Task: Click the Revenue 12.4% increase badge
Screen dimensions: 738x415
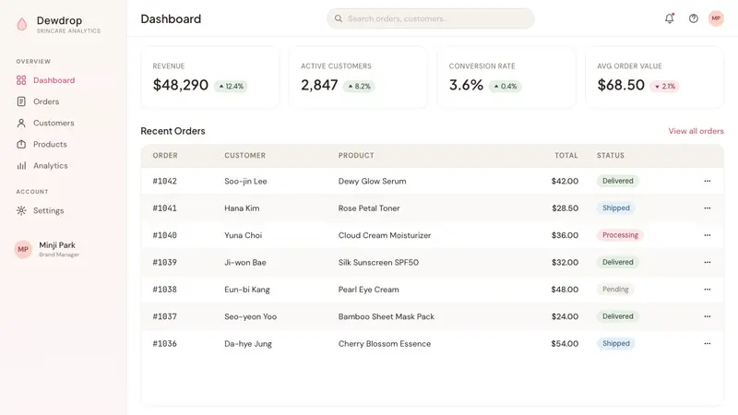Action: 232,86
